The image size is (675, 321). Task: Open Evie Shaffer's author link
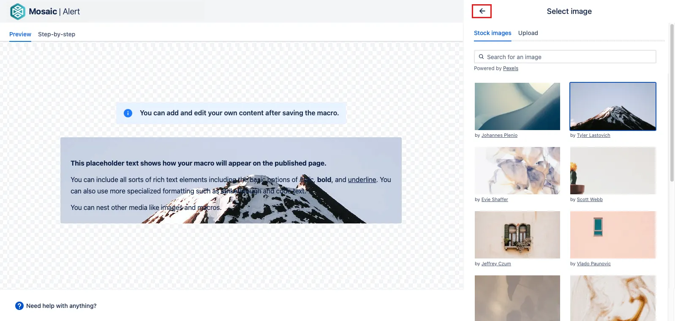pyautogui.click(x=495, y=199)
